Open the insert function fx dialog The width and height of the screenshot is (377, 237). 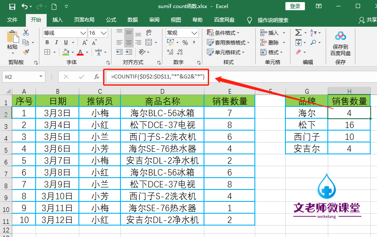coord(96,77)
